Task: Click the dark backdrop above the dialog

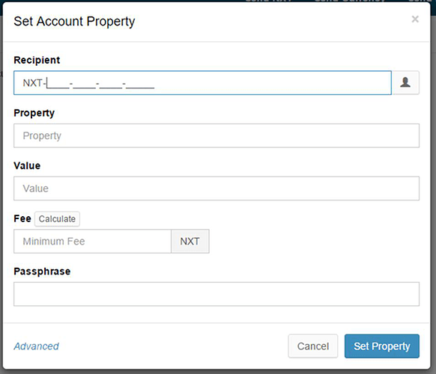Action: [218, 1]
